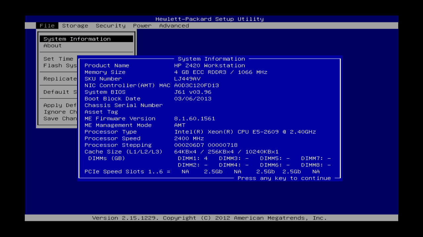The image size is (423, 237).
Task: Click the 'DIMM7: -' entry
Action: (316, 158)
